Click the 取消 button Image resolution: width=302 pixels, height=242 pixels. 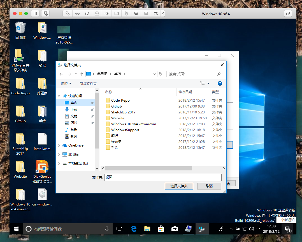tap(209, 186)
